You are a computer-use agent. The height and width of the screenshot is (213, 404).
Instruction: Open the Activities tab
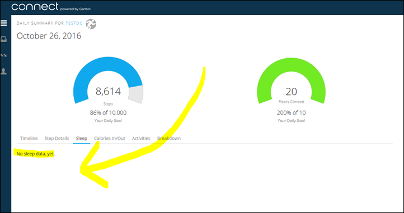(x=141, y=138)
